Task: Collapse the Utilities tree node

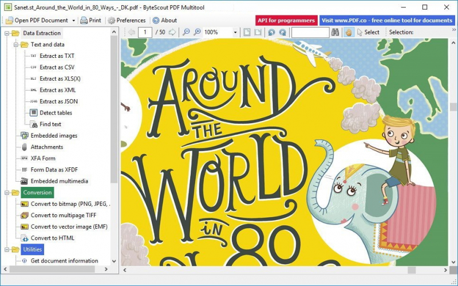Action: click(x=7, y=250)
